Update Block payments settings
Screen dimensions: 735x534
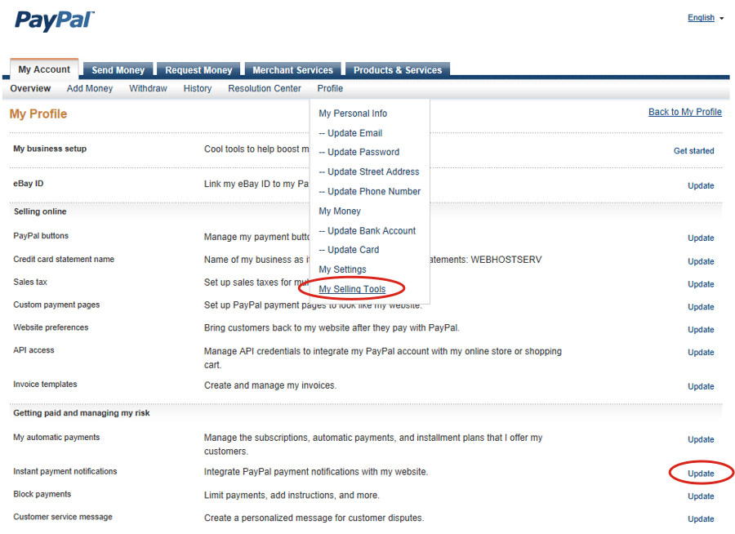pos(701,496)
